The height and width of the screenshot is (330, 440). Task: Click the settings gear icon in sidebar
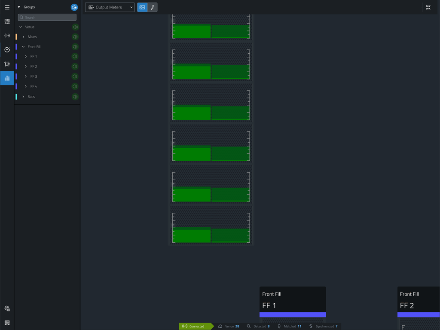[7, 309]
